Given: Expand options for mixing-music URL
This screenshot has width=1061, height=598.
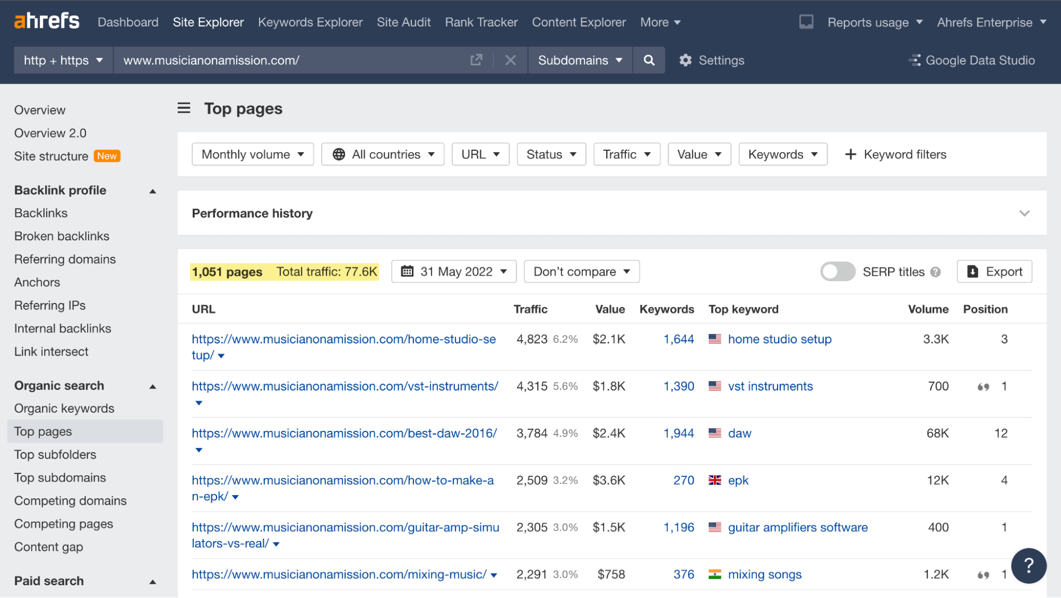Looking at the screenshot, I should point(494,575).
